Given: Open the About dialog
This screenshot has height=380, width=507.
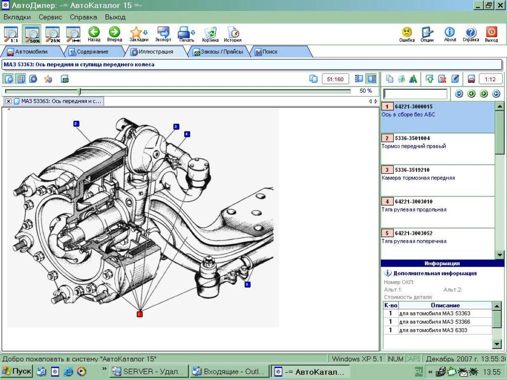Looking at the screenshot, I should pyautogui.click(x=450, y=34).
